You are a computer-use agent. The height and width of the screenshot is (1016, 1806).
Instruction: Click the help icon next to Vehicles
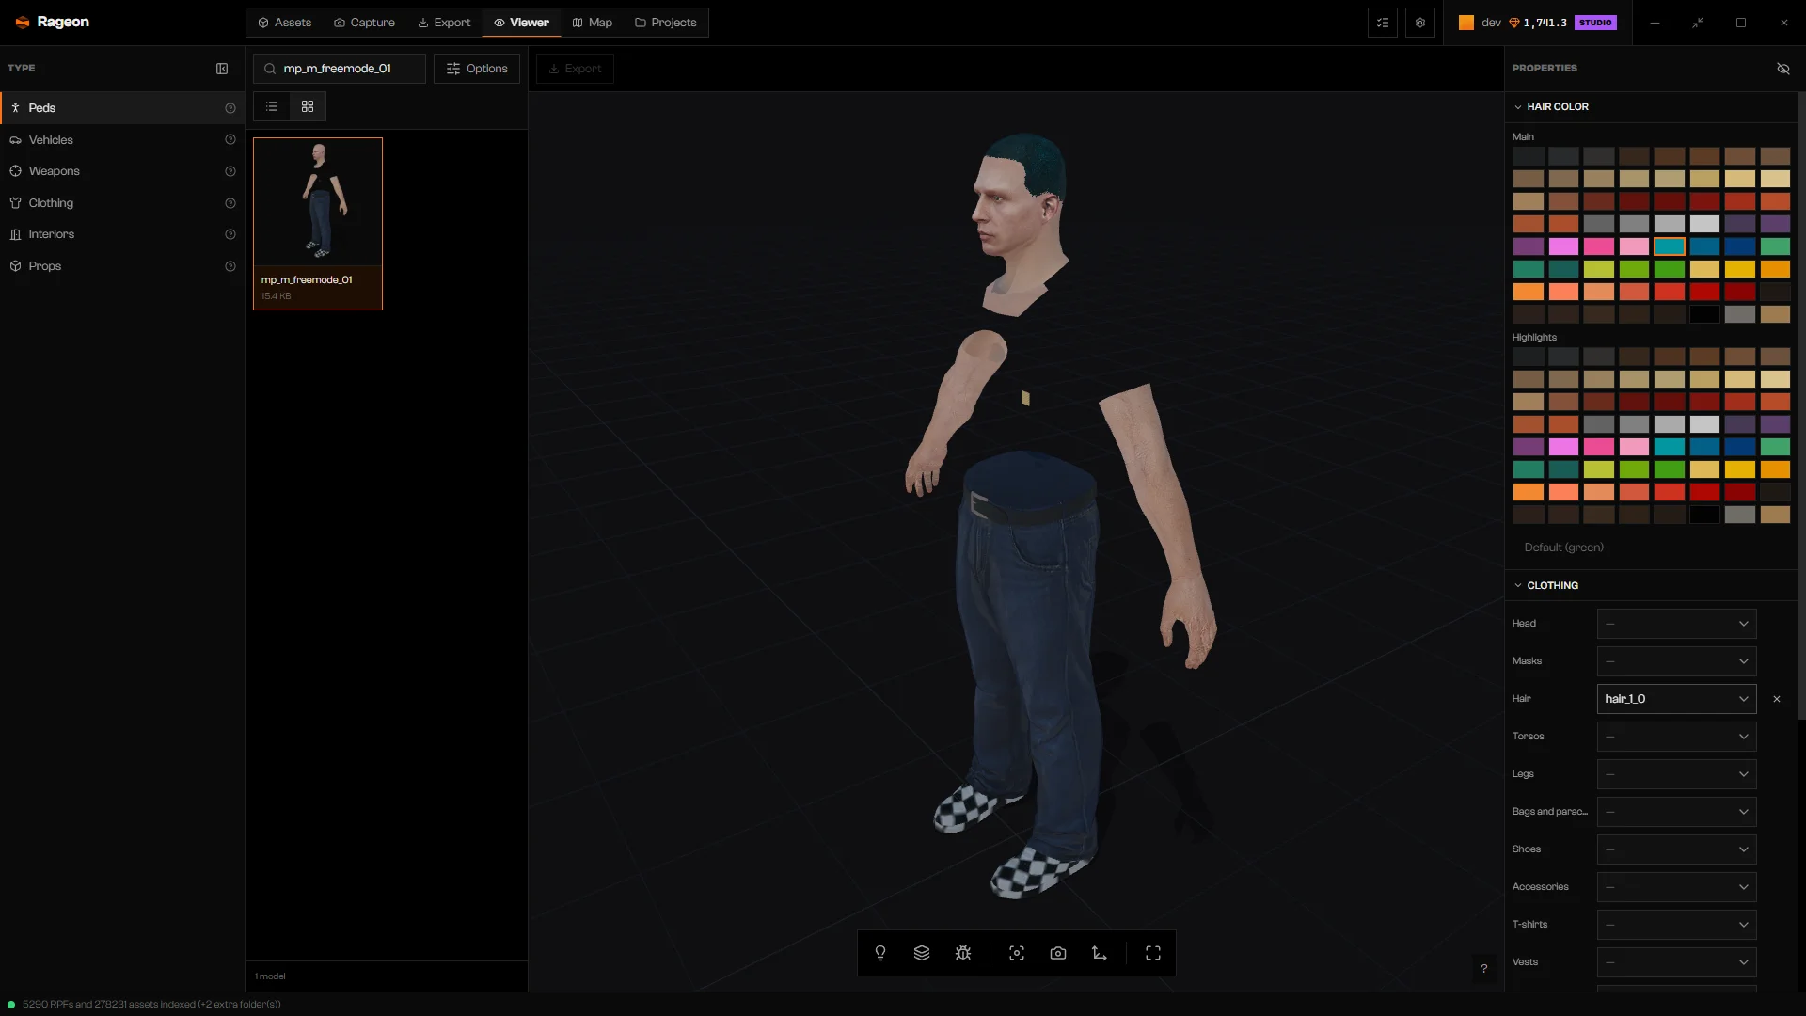(230, 140)
